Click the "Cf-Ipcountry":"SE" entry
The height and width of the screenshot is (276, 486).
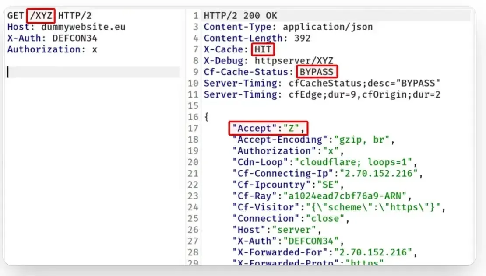tap(288, 185)
